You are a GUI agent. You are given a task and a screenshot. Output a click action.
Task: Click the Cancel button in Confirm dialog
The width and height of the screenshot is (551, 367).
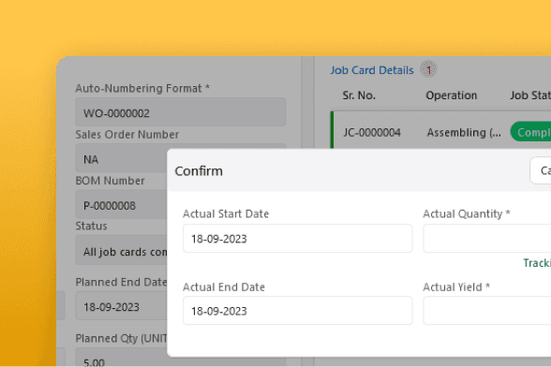541,170
